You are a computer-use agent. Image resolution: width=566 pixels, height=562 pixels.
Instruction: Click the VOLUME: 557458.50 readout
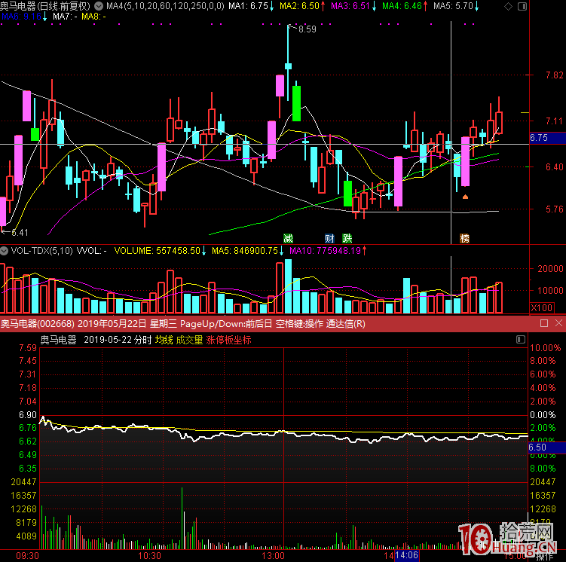click(x=157, y=251)
